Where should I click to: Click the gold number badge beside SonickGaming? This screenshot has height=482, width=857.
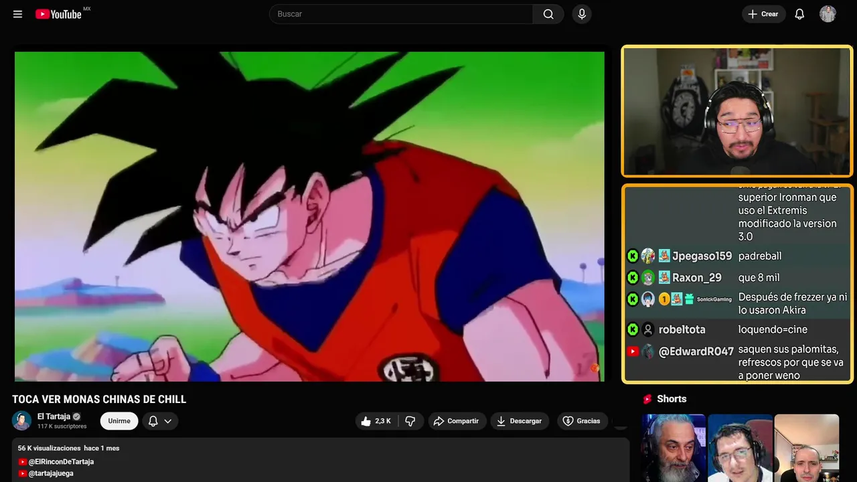tap(664, 299)
